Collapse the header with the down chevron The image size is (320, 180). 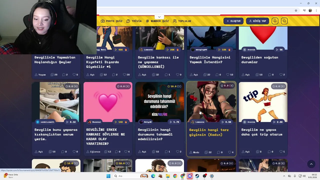(x=159, y=17)
